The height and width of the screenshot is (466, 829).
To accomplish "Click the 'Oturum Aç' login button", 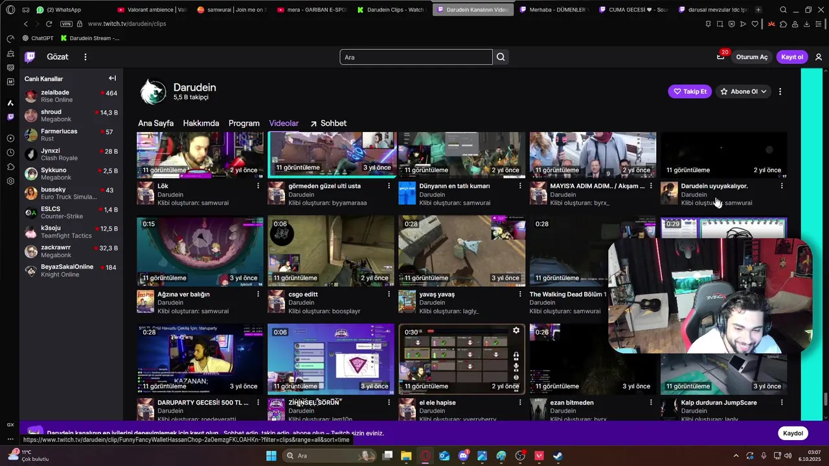I will pos(752,57).
